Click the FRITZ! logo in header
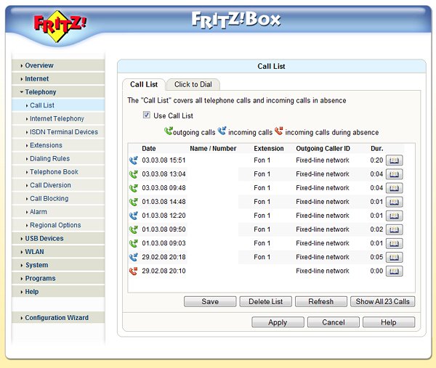 [60, 23]
